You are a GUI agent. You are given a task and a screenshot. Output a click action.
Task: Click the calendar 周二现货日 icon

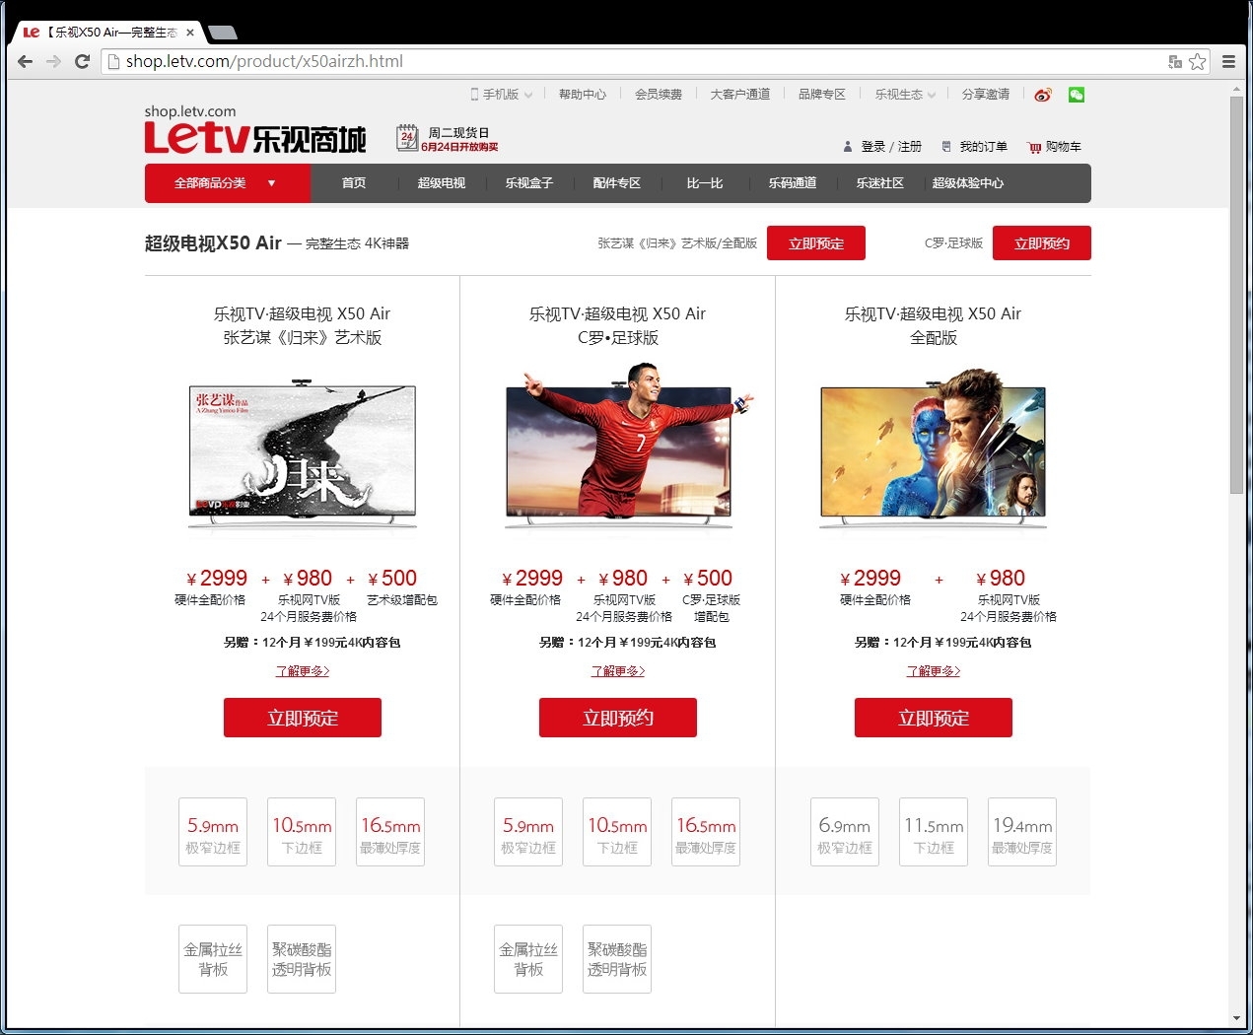click(406, 138)
